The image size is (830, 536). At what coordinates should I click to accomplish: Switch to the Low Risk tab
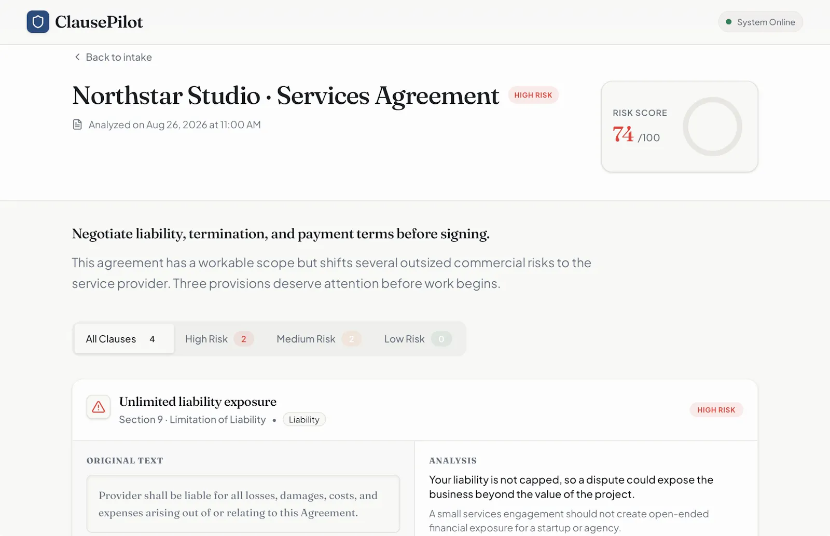click(x=418, y=339)
